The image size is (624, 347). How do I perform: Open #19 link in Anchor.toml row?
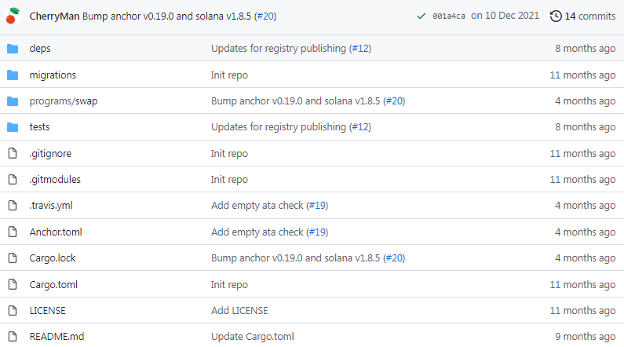(318, 232)
